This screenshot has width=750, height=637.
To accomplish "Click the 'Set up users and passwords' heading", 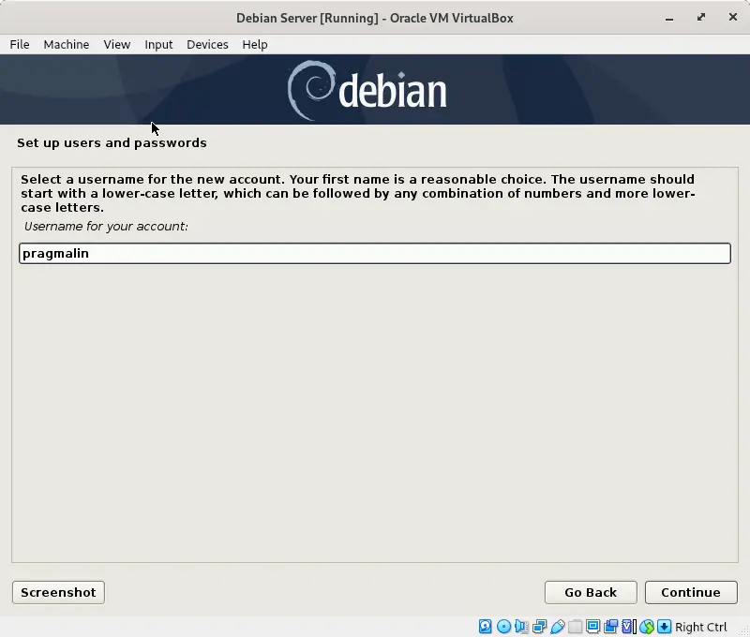I will tap(112, 143).
